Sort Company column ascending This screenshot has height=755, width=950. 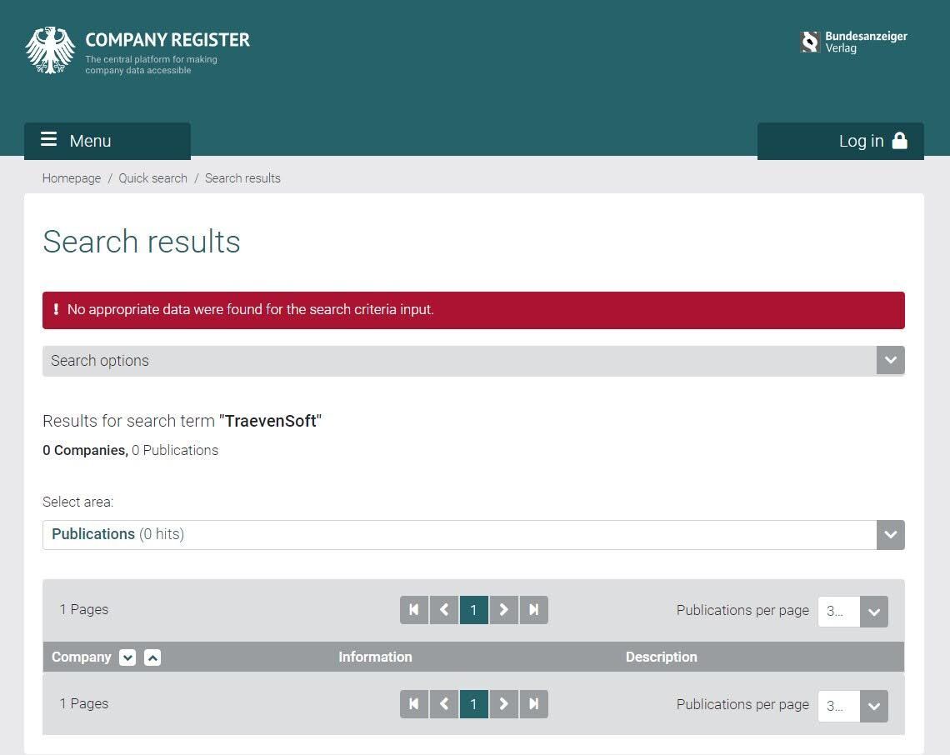click(x=152, y=657)
